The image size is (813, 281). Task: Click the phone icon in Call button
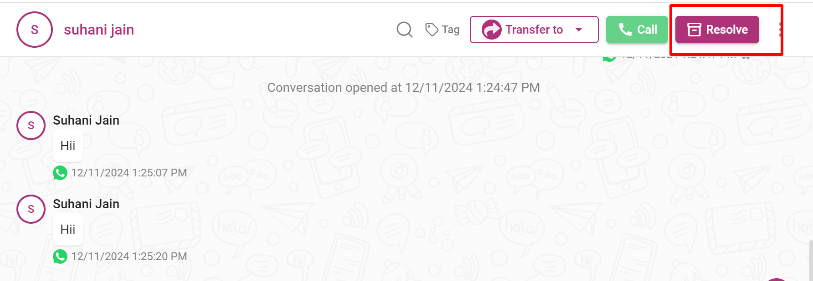(x=625, y=30)
